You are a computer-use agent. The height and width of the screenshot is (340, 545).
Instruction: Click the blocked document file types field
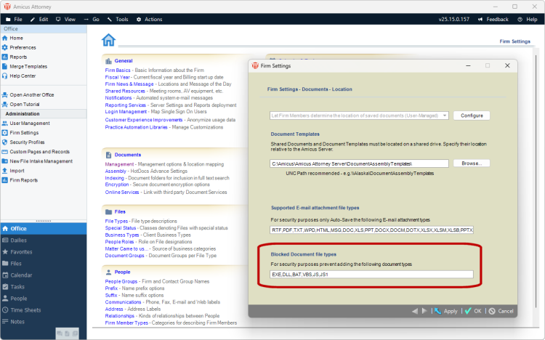click(x=371, y=275)
